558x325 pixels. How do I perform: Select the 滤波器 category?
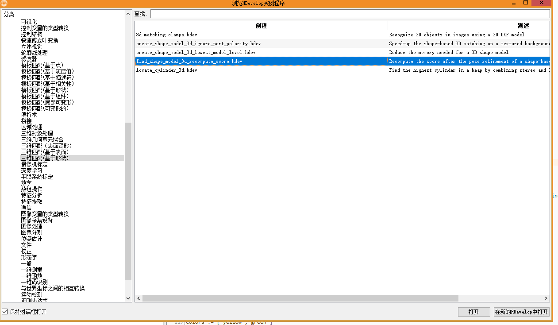point(29,59)
